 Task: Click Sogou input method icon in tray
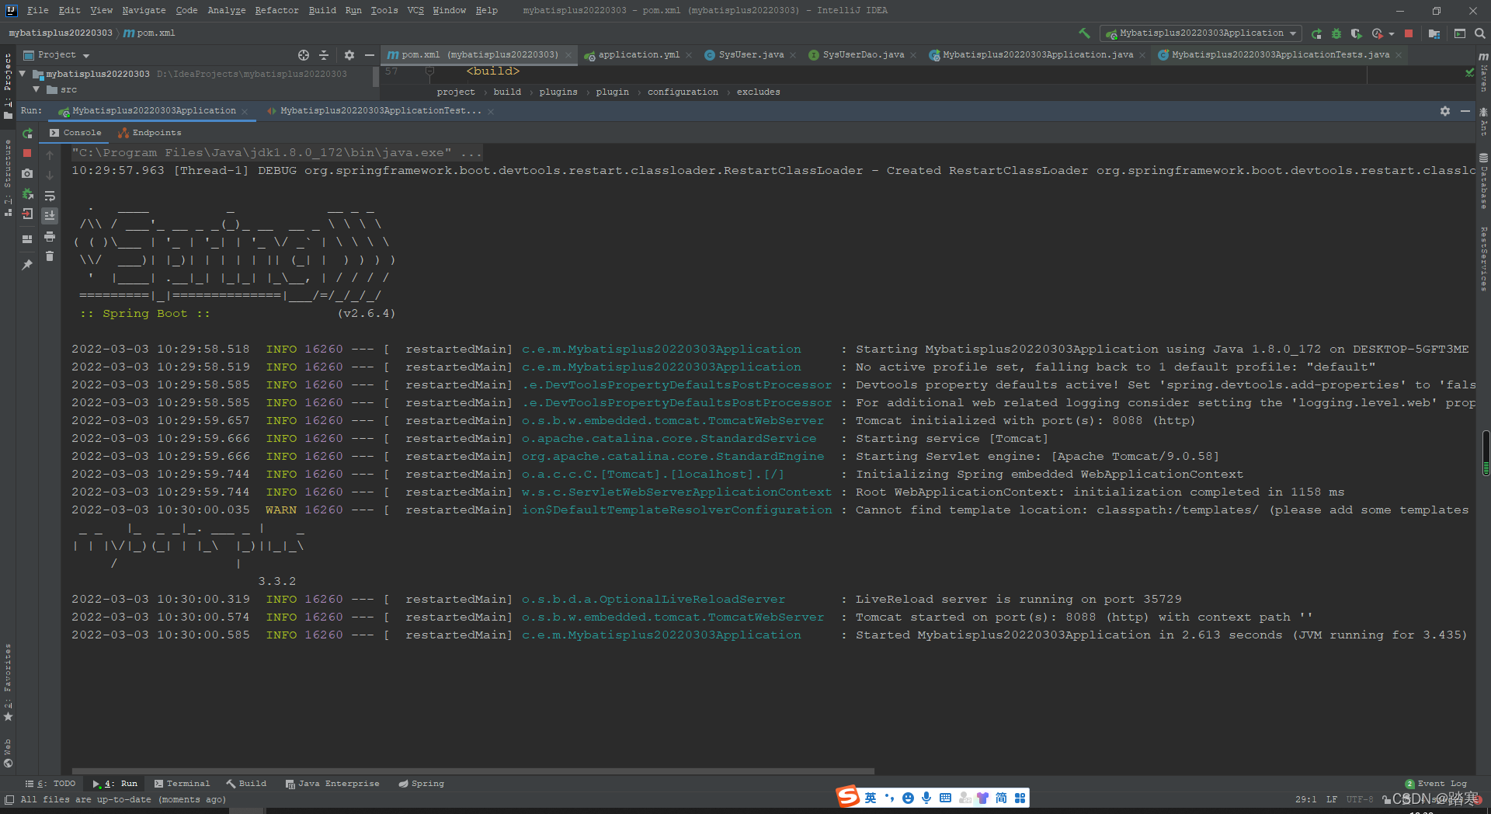point(848,797)
